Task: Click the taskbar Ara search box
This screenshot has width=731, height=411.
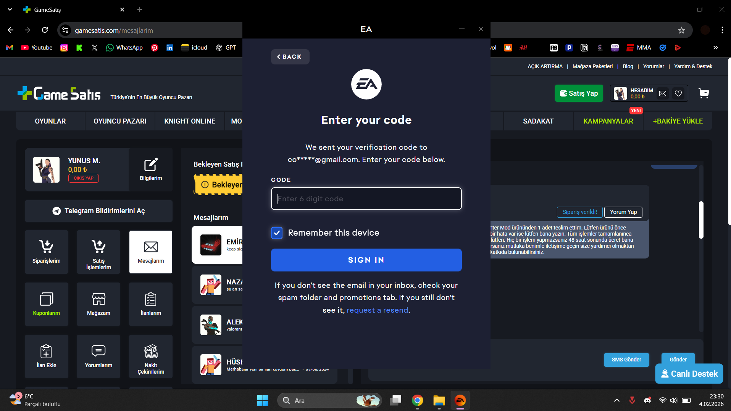Action: pyautogui.click(x=329, y=400)
